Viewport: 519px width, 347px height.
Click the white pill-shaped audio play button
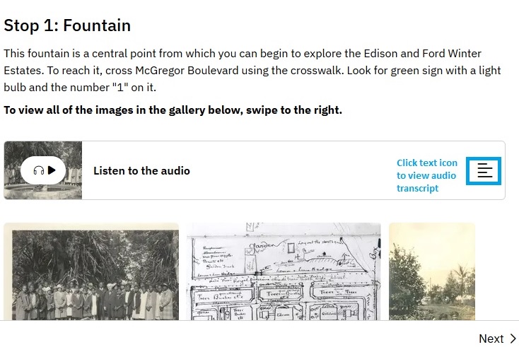pyautogui.click(x=44, y=170)
